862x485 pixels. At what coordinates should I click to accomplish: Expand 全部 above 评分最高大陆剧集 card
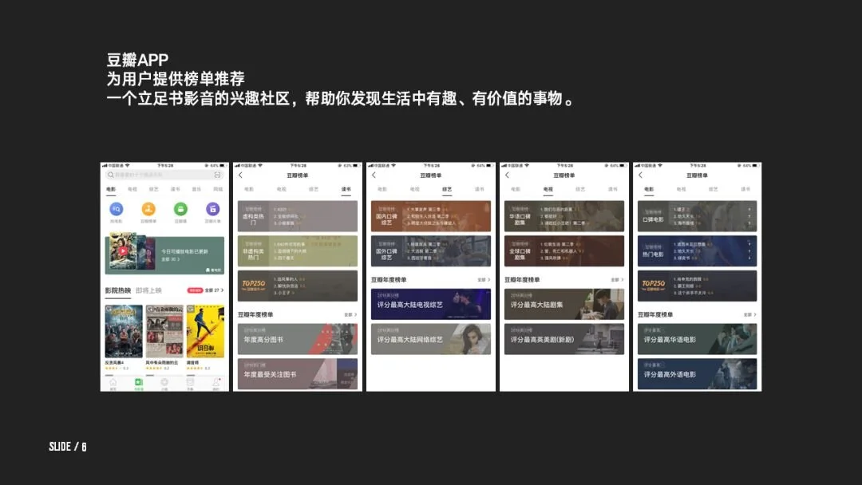(617, 279)
